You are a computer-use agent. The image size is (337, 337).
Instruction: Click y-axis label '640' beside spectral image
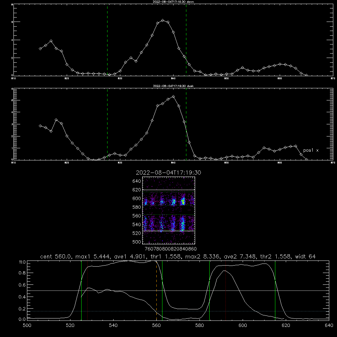(x=137, y=181)
